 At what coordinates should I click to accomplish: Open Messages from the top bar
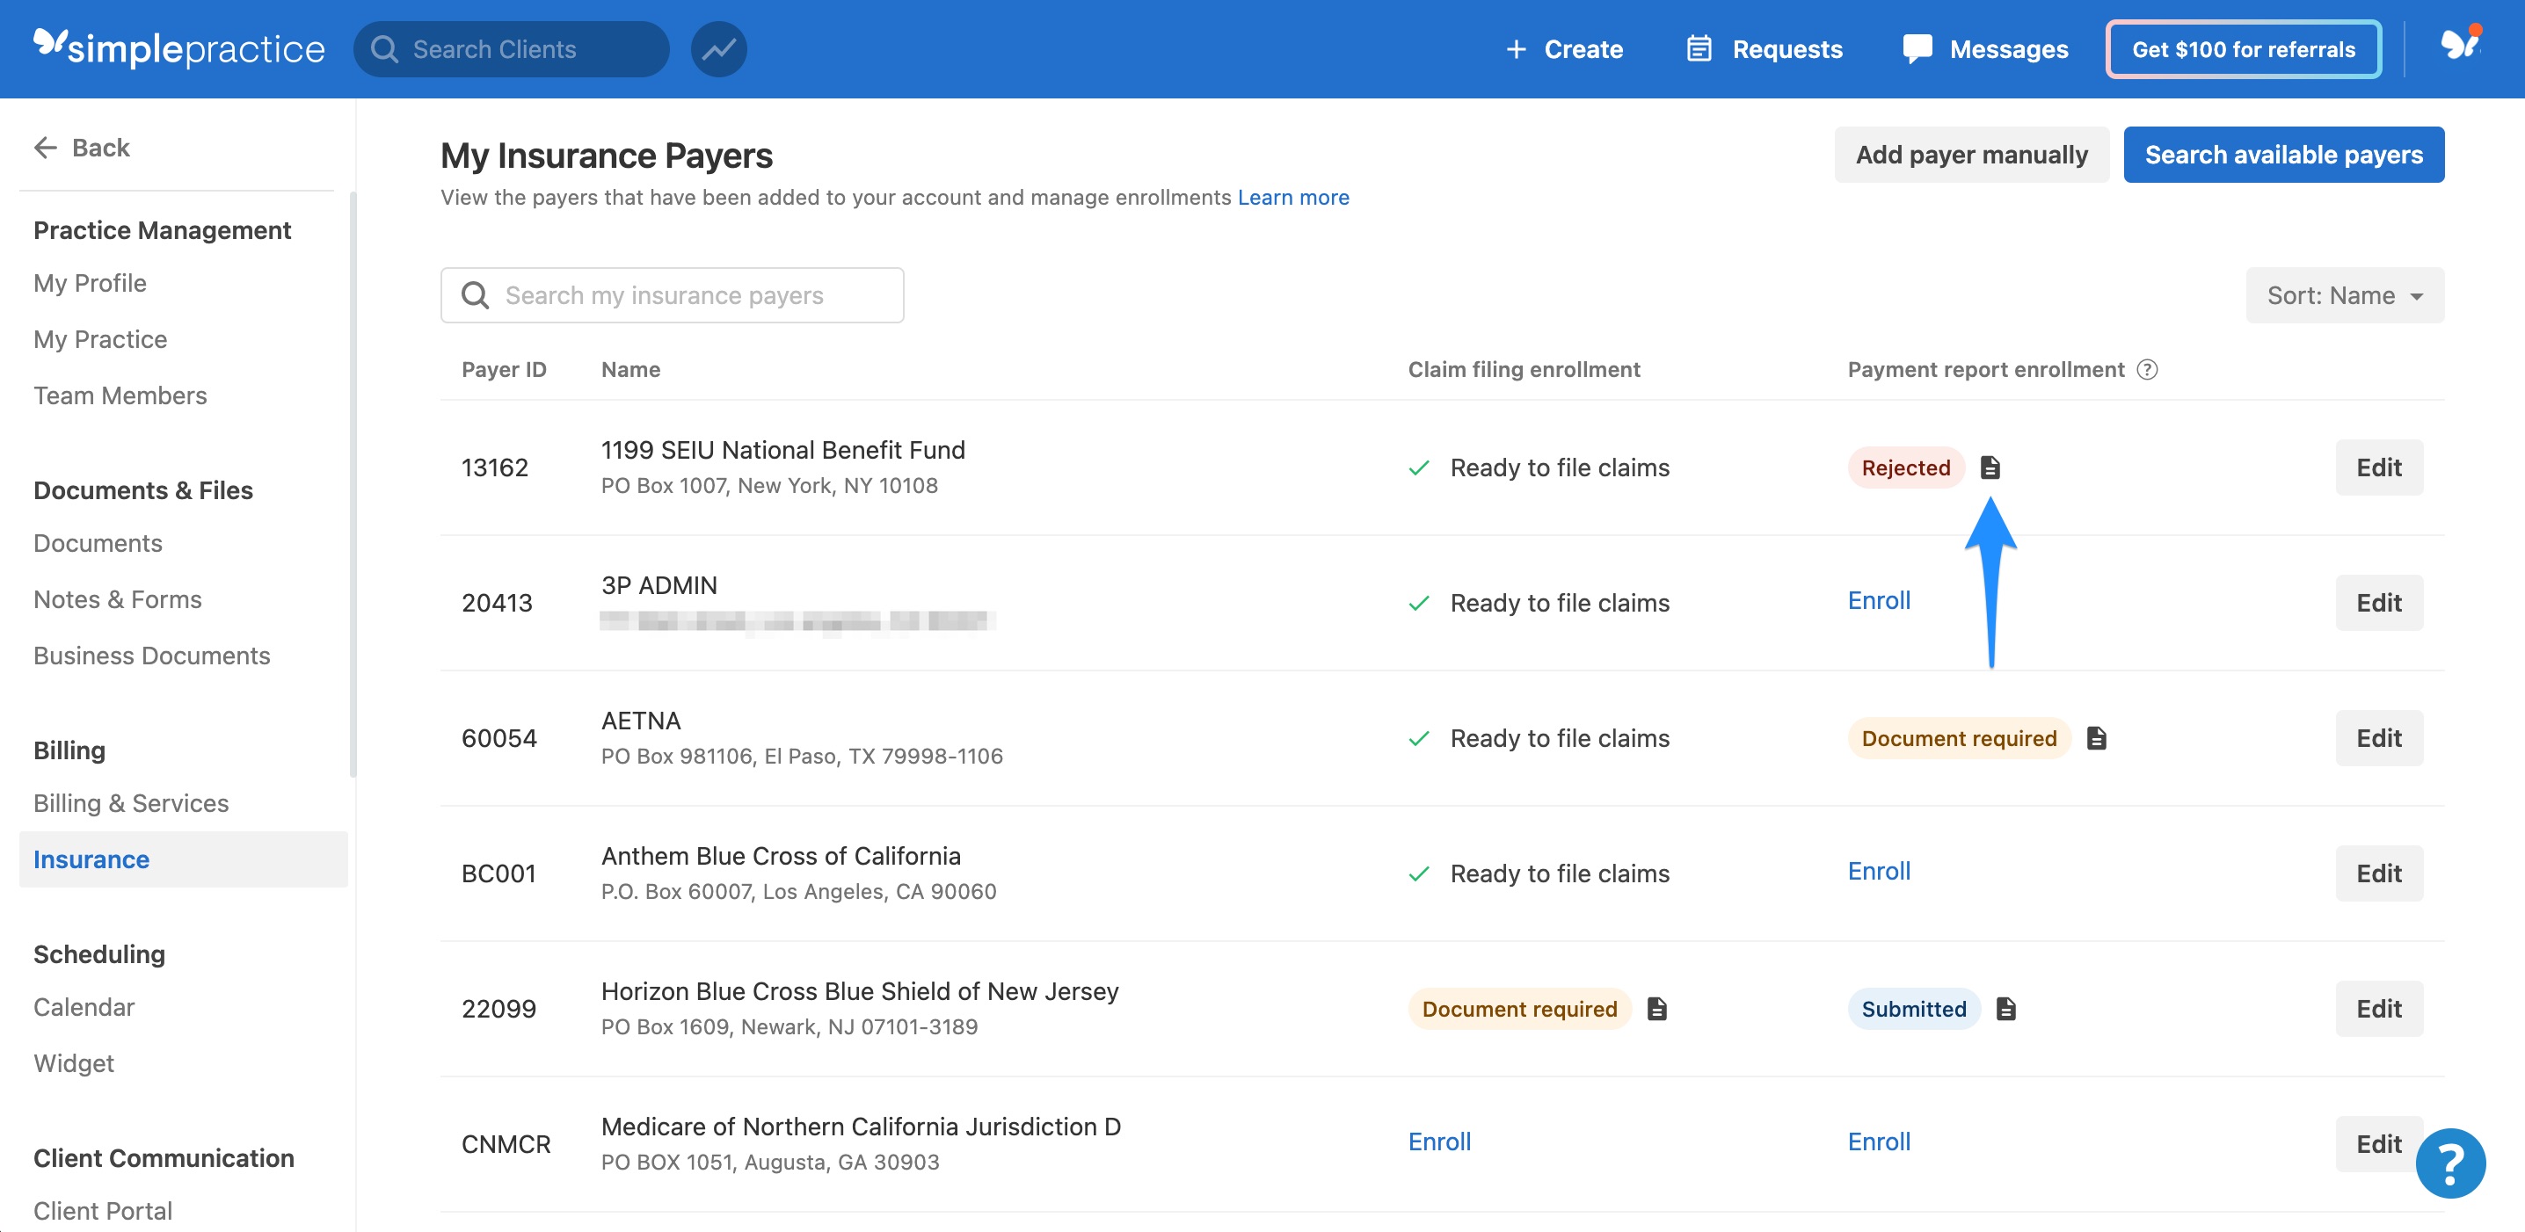tap(1985, 49)
